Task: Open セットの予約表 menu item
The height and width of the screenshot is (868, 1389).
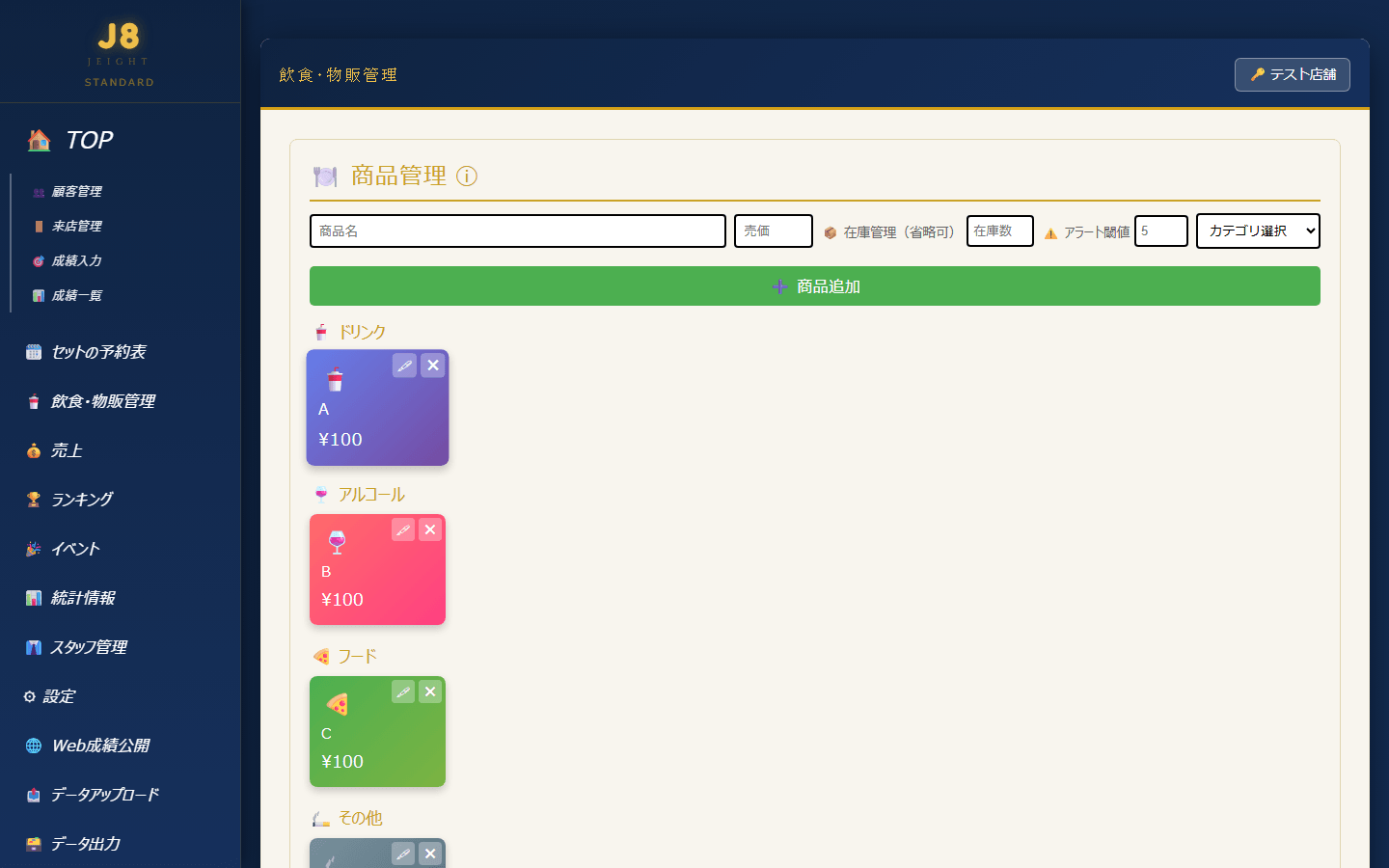Action: 86,352
